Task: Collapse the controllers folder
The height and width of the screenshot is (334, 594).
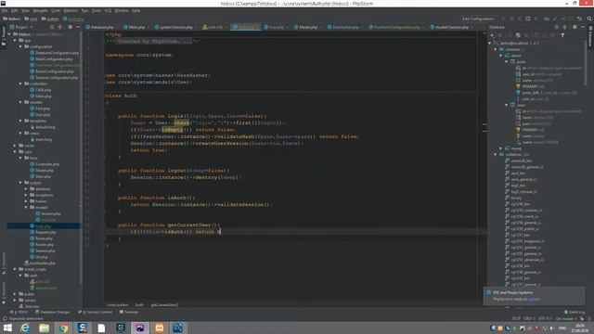Action: [x=20, y=83]
